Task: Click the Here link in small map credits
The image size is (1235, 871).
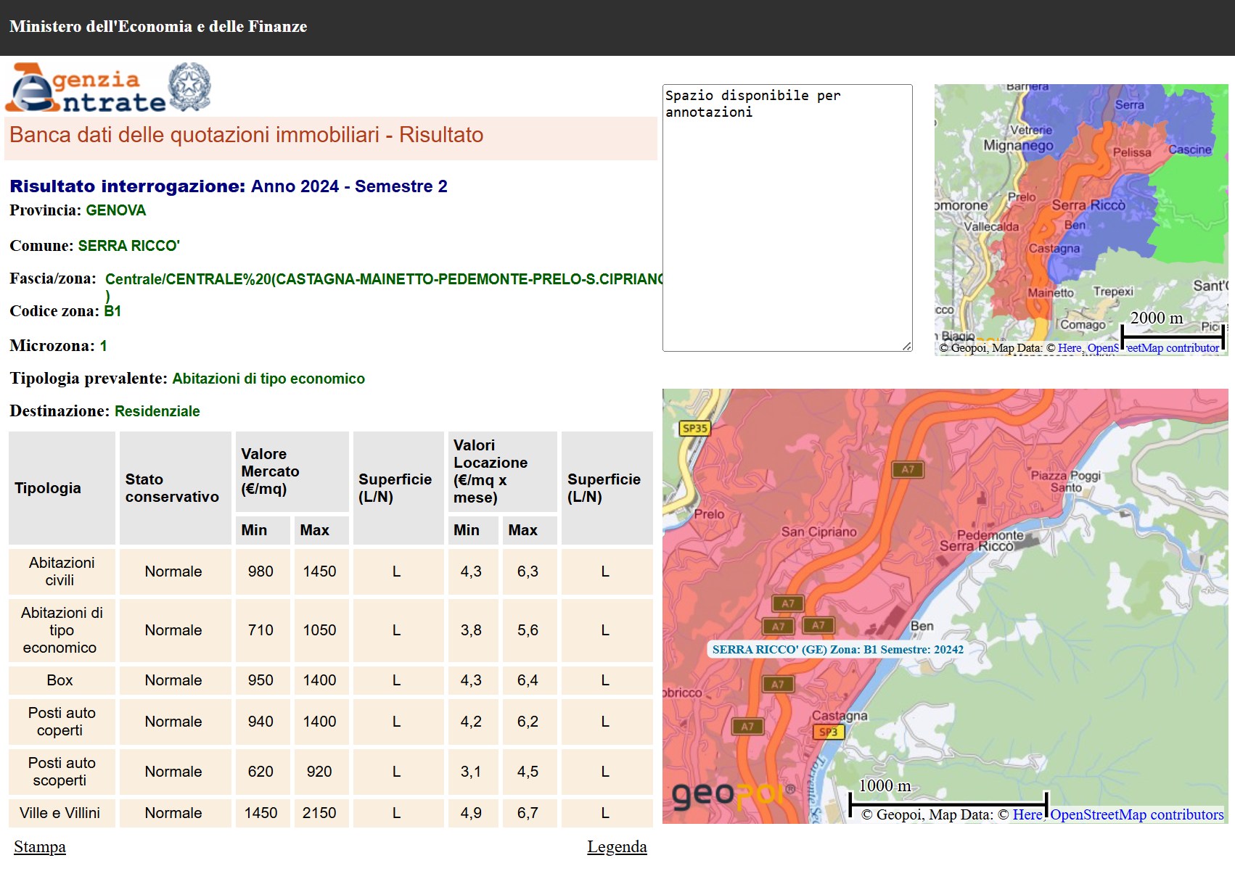Action: tap(1069, 348)
